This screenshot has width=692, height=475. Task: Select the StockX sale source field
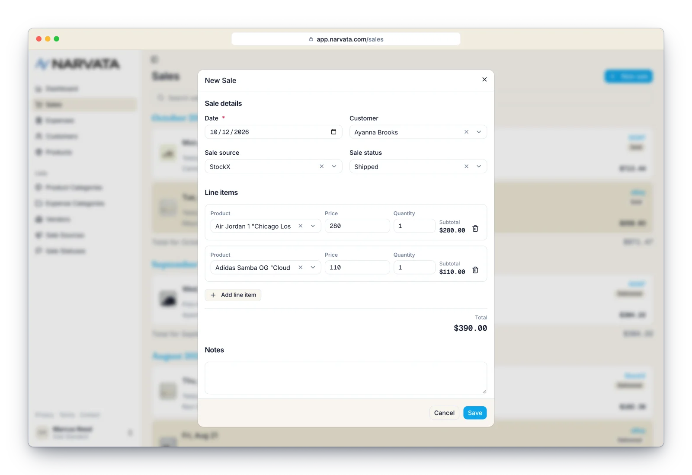tap(273, 166)
